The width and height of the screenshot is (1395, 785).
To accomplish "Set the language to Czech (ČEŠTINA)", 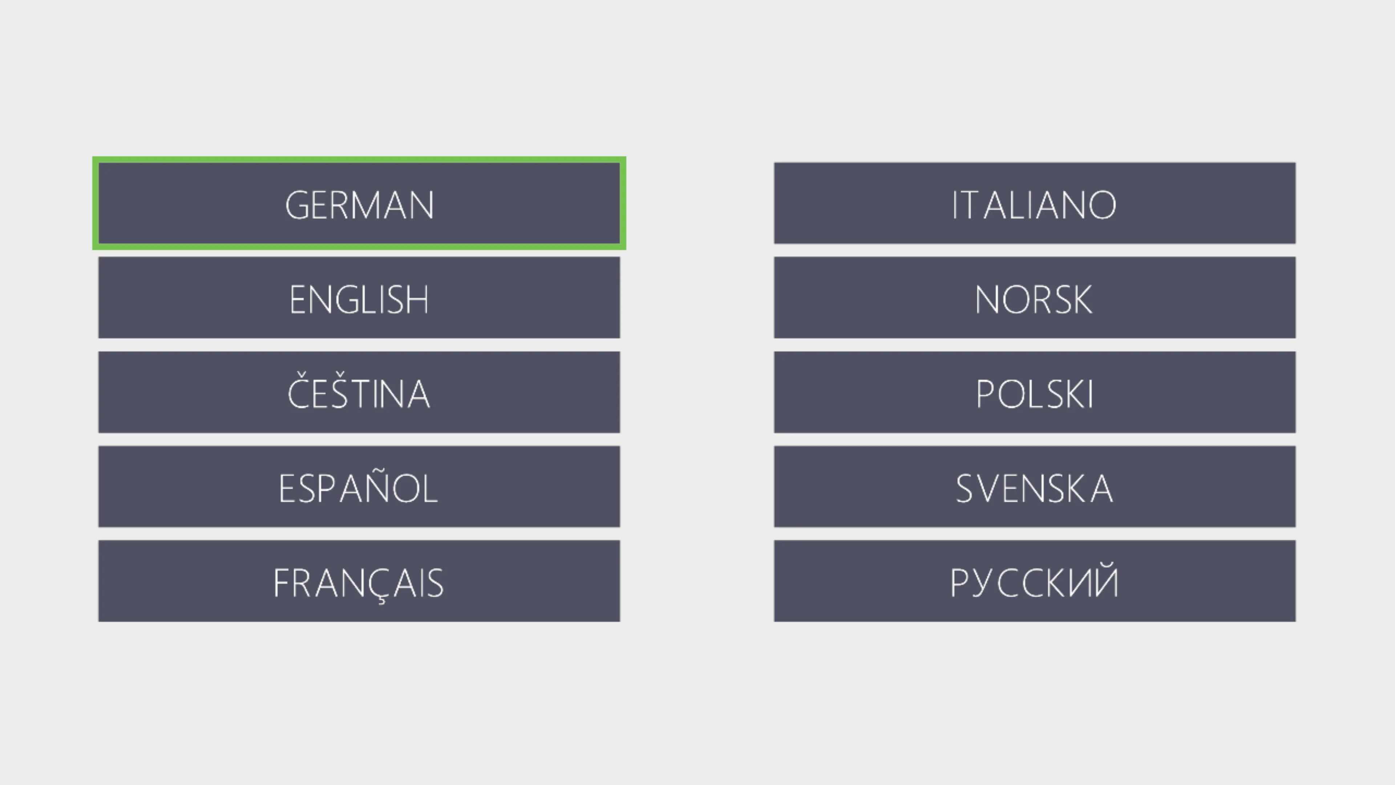I will 359,392.
